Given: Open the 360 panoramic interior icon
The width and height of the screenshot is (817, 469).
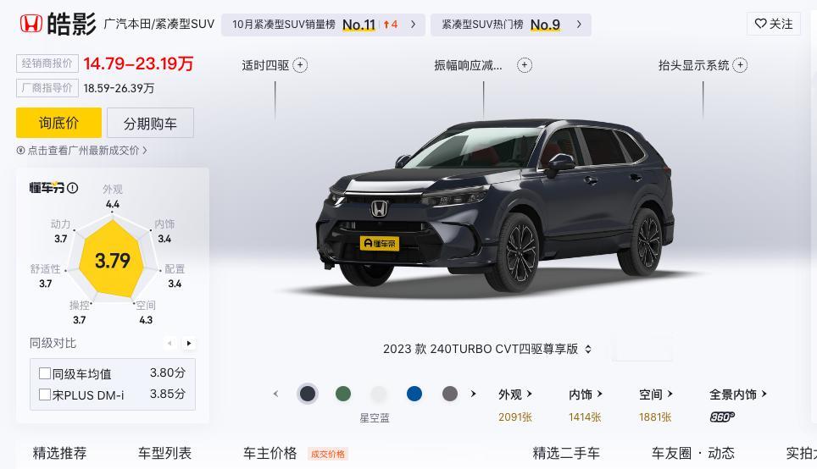Looking at the screenshot, I should (722, 417).
